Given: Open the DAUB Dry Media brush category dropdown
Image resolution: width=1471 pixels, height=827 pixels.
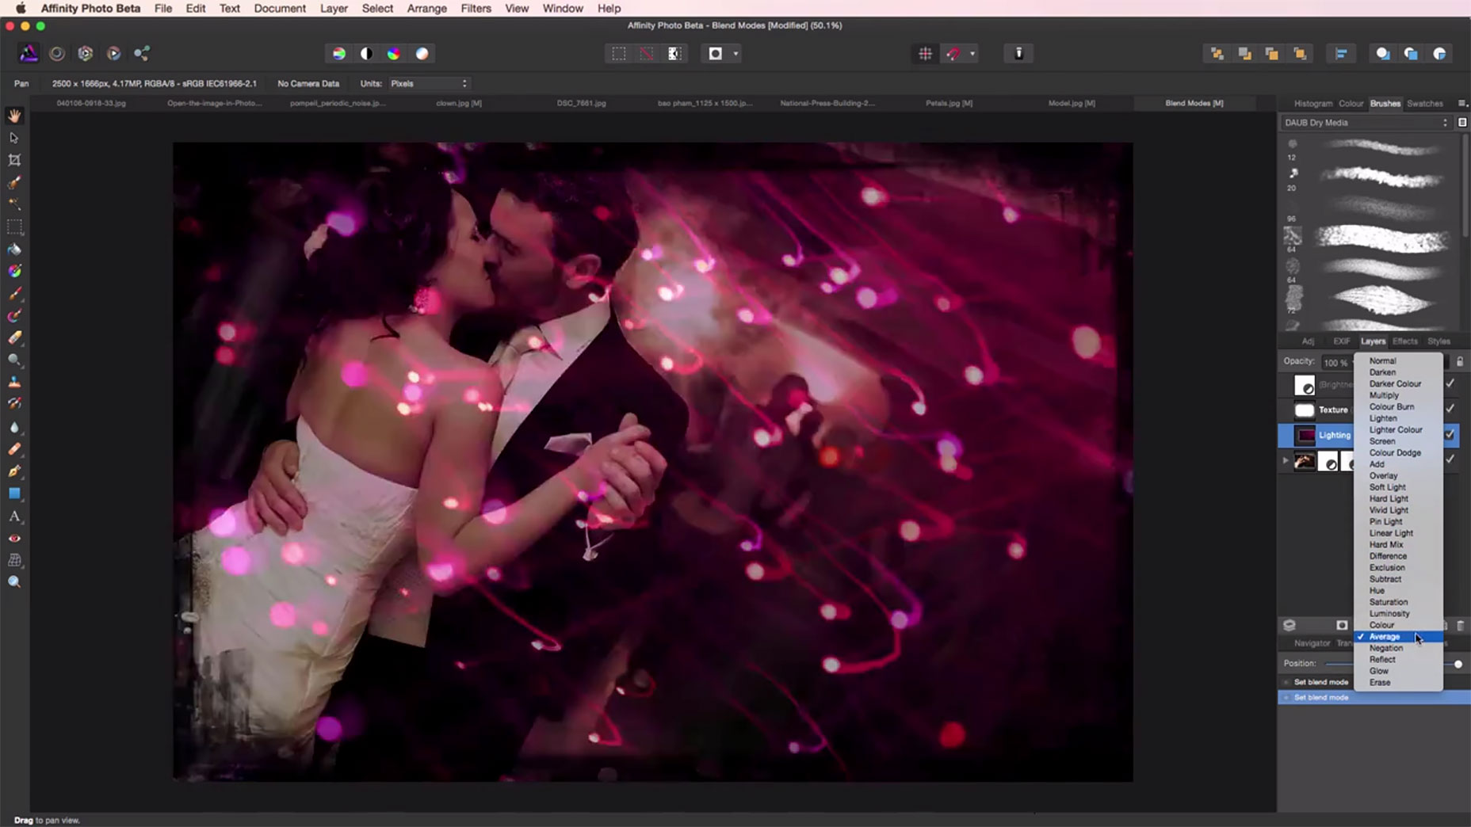Looking at the screenshot, I should click(1366, 123).
